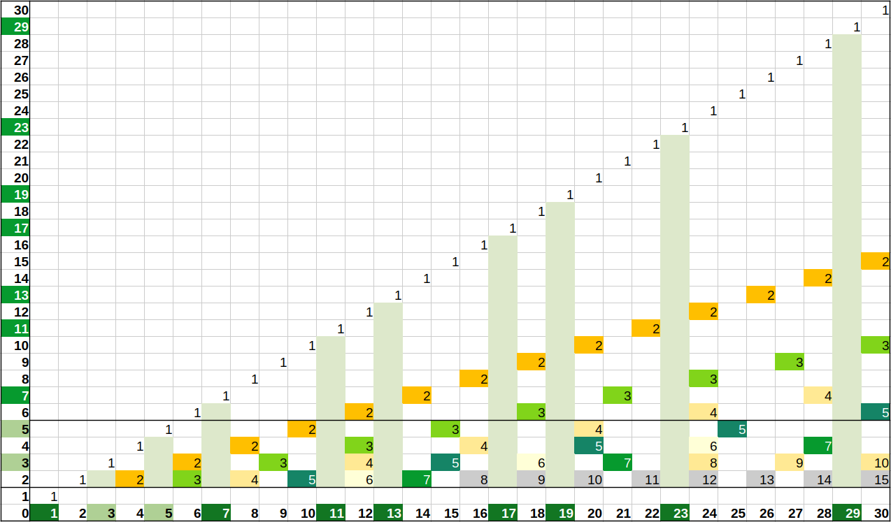Click the gray cell containing 11
The width and height of the screenshot is (891, 522).
pos(646,479)
